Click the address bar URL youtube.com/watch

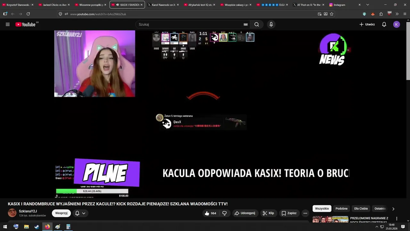(98, 14)
